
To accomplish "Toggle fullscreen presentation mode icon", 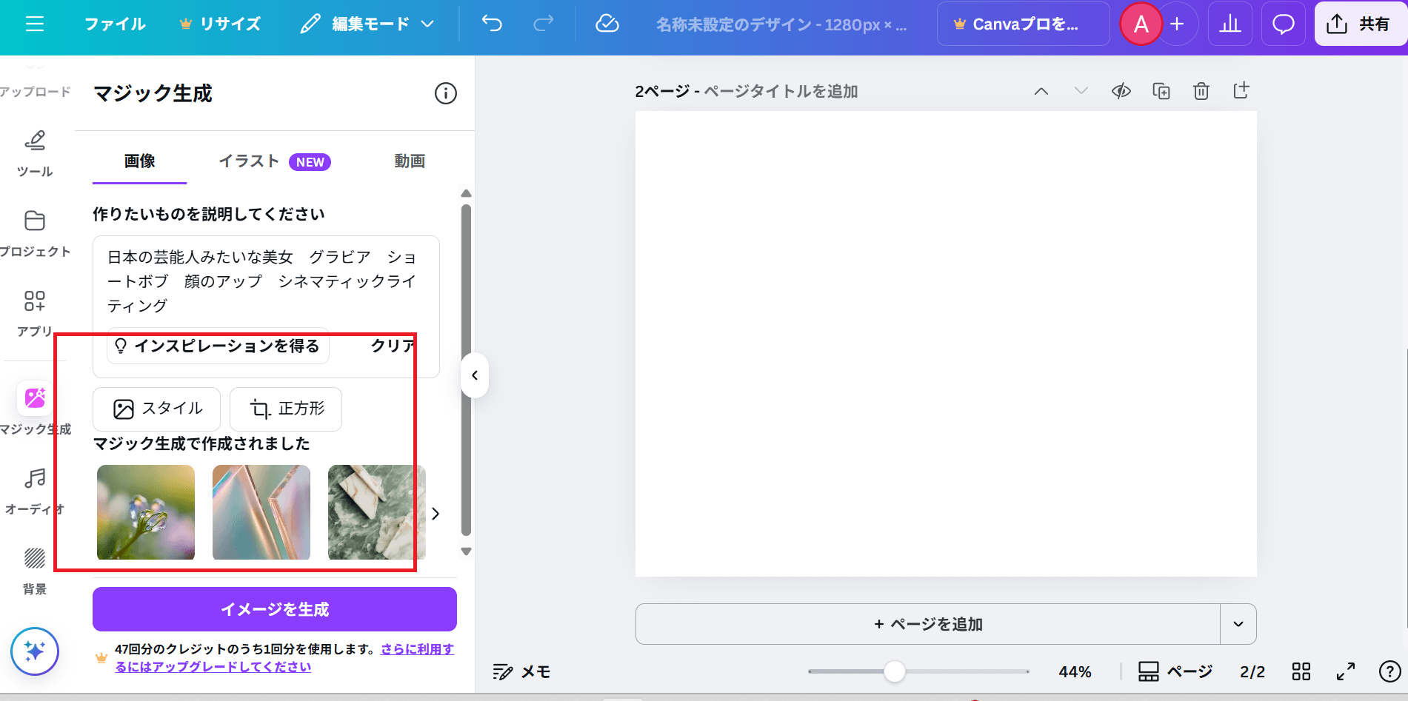I will click(1345, 671).
